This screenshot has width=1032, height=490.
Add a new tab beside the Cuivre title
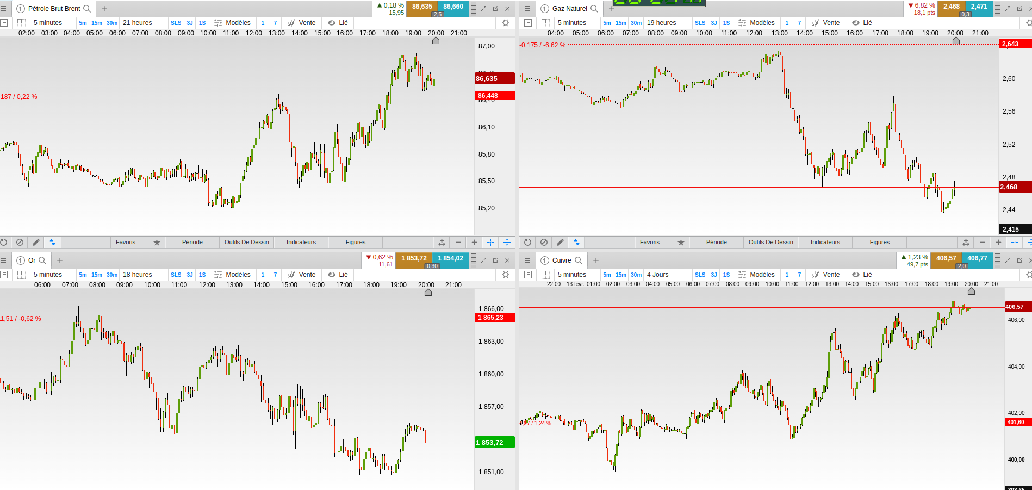pos(596,260)
